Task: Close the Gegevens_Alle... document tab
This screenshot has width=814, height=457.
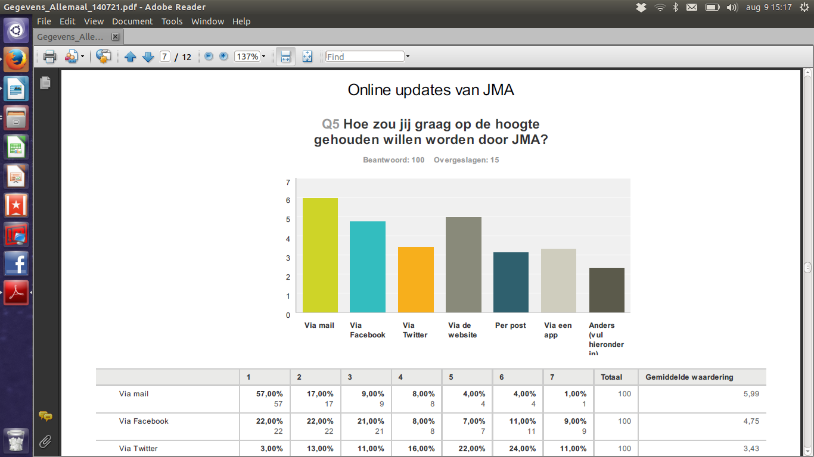Action: (116, 37)
